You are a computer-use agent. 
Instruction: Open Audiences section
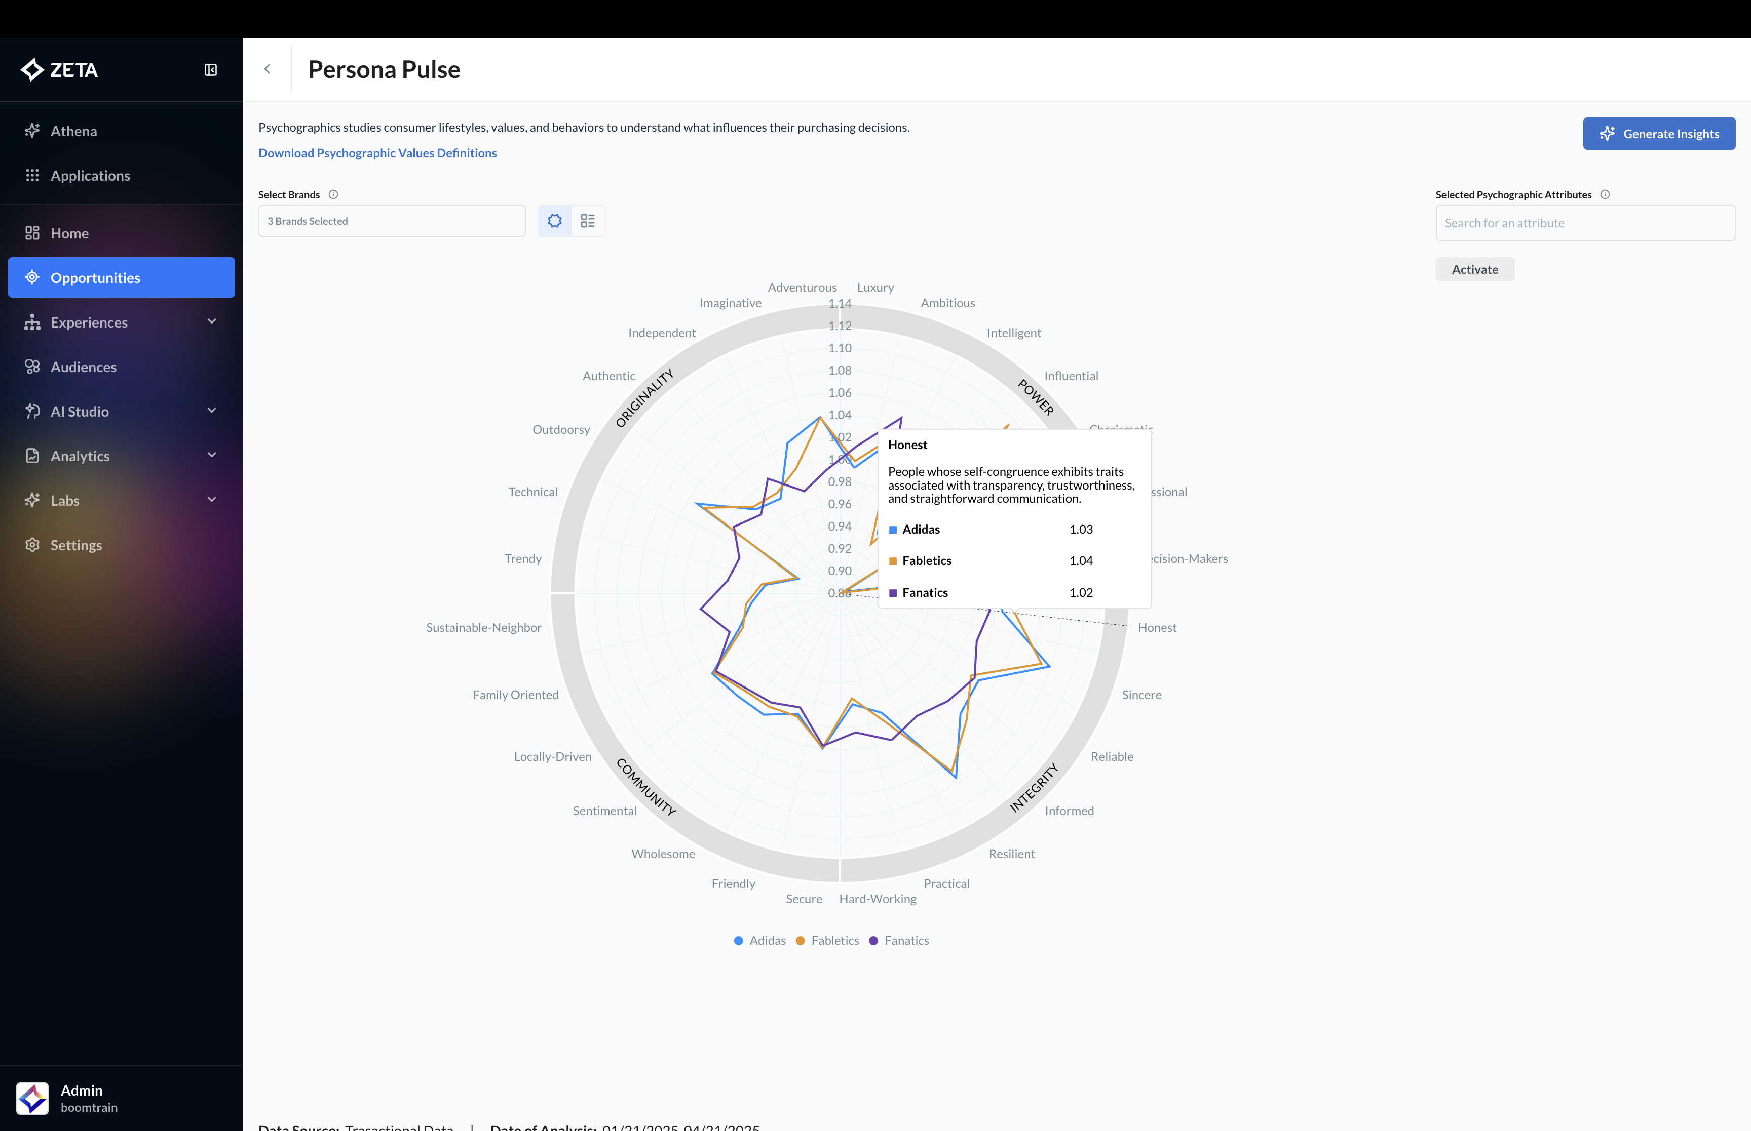pos(121,367)
